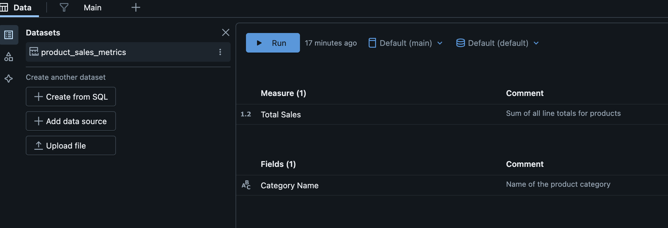The image size is (668, 228).
Task: Select the product_sales_metrics dataset
Action: [83, 52]
